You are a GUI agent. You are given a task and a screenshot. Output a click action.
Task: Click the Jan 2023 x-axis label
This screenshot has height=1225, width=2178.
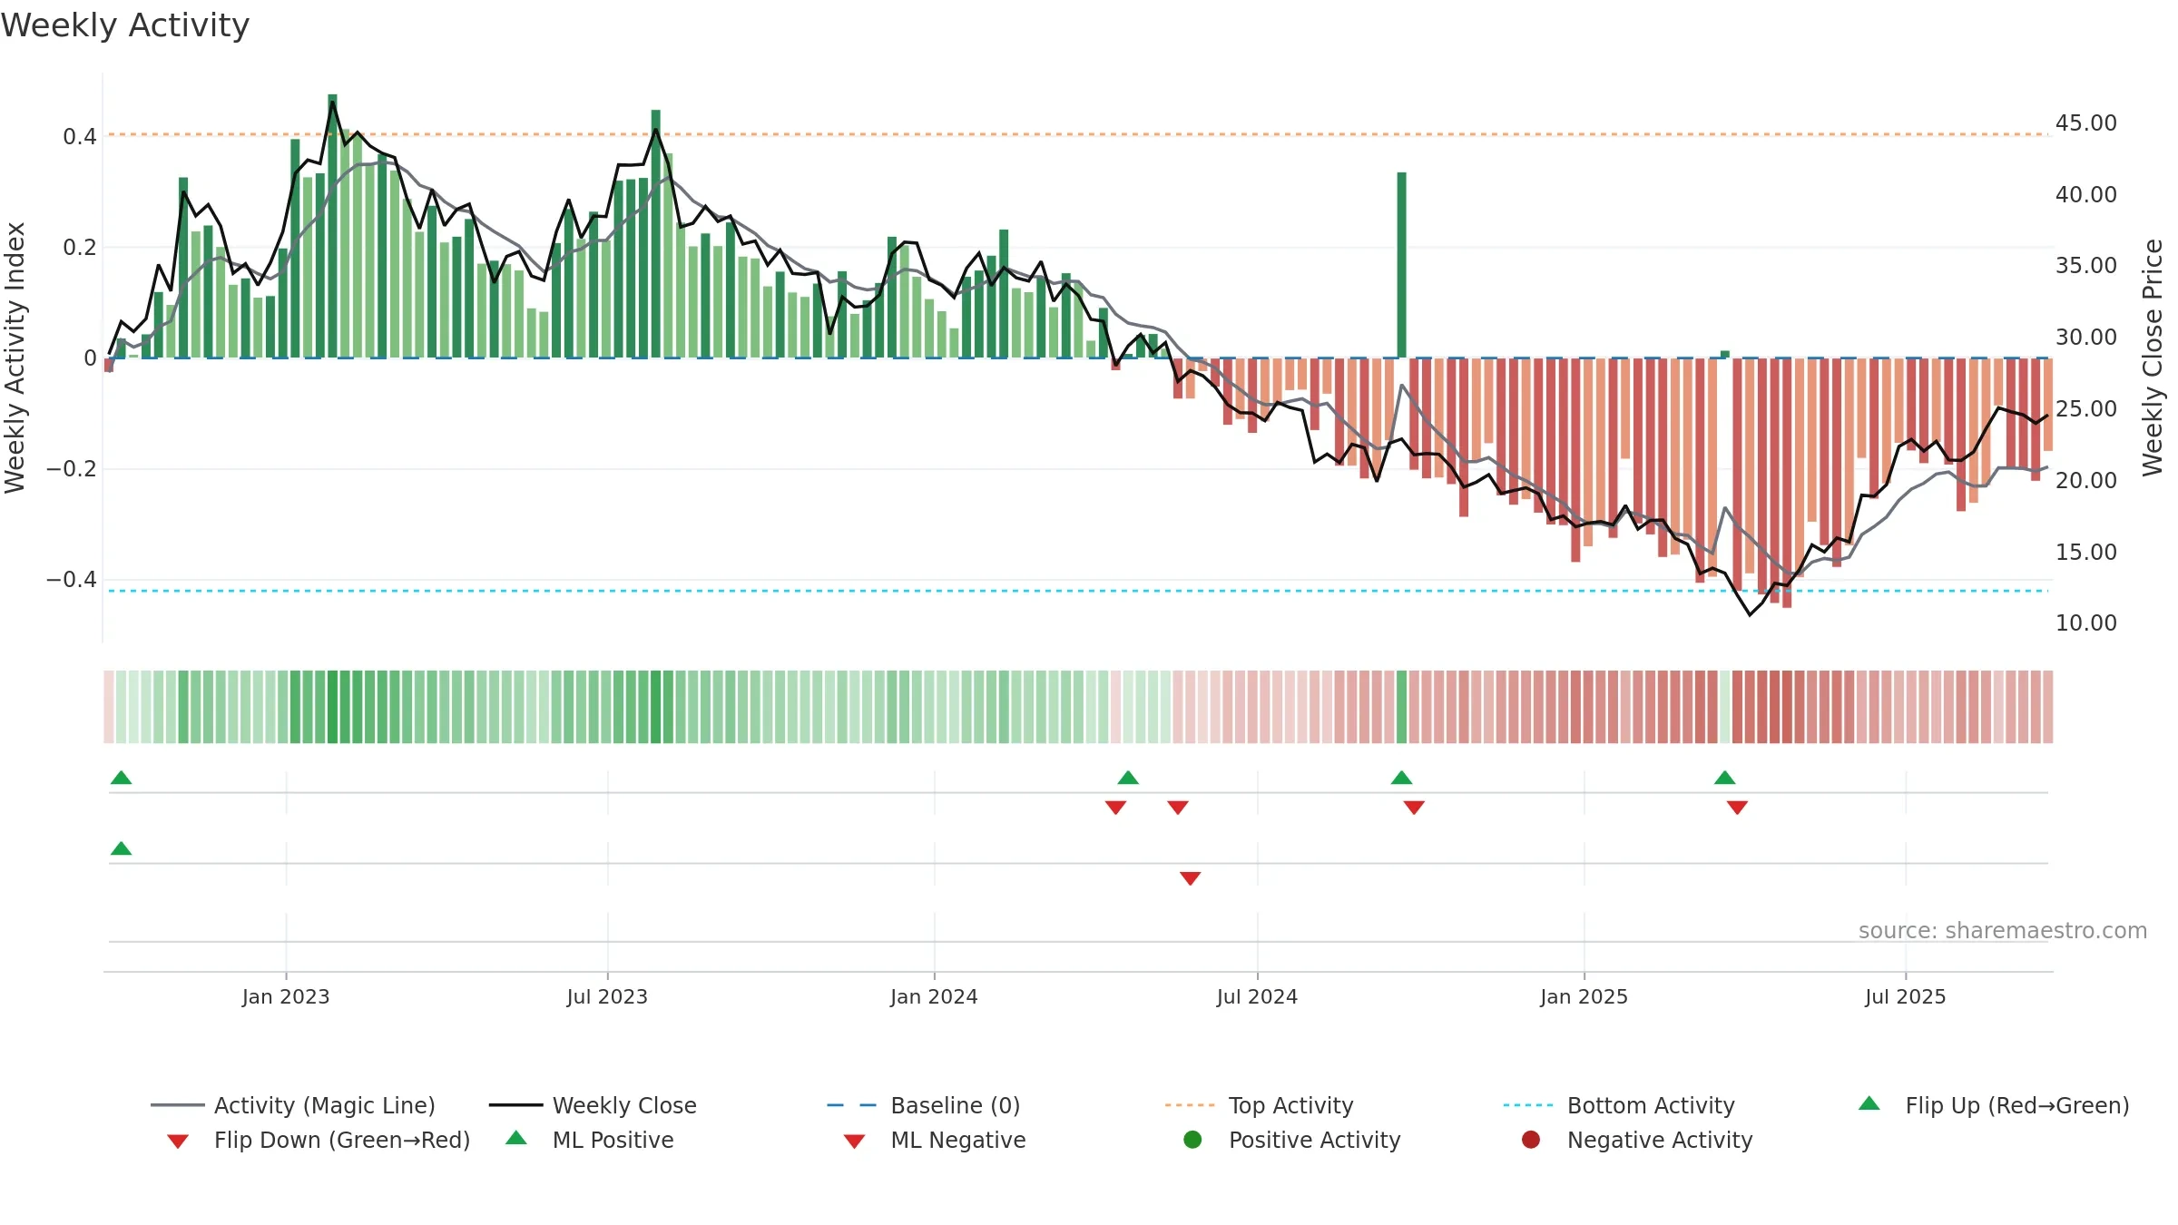click(x=286, y=996)
